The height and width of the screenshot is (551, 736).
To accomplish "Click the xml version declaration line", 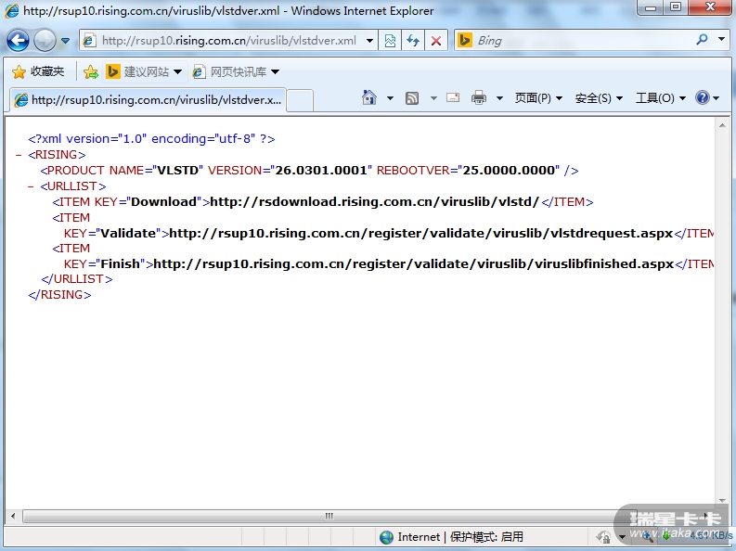I will click(x=151, y=139).
